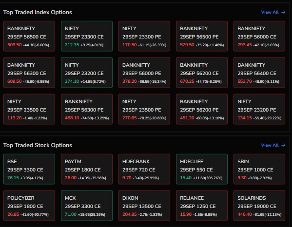Open BANKNIFTY 29SEP 56500 CE card
Image resolution: width=292 pixels, height=227 pixels.
(29, 36)
